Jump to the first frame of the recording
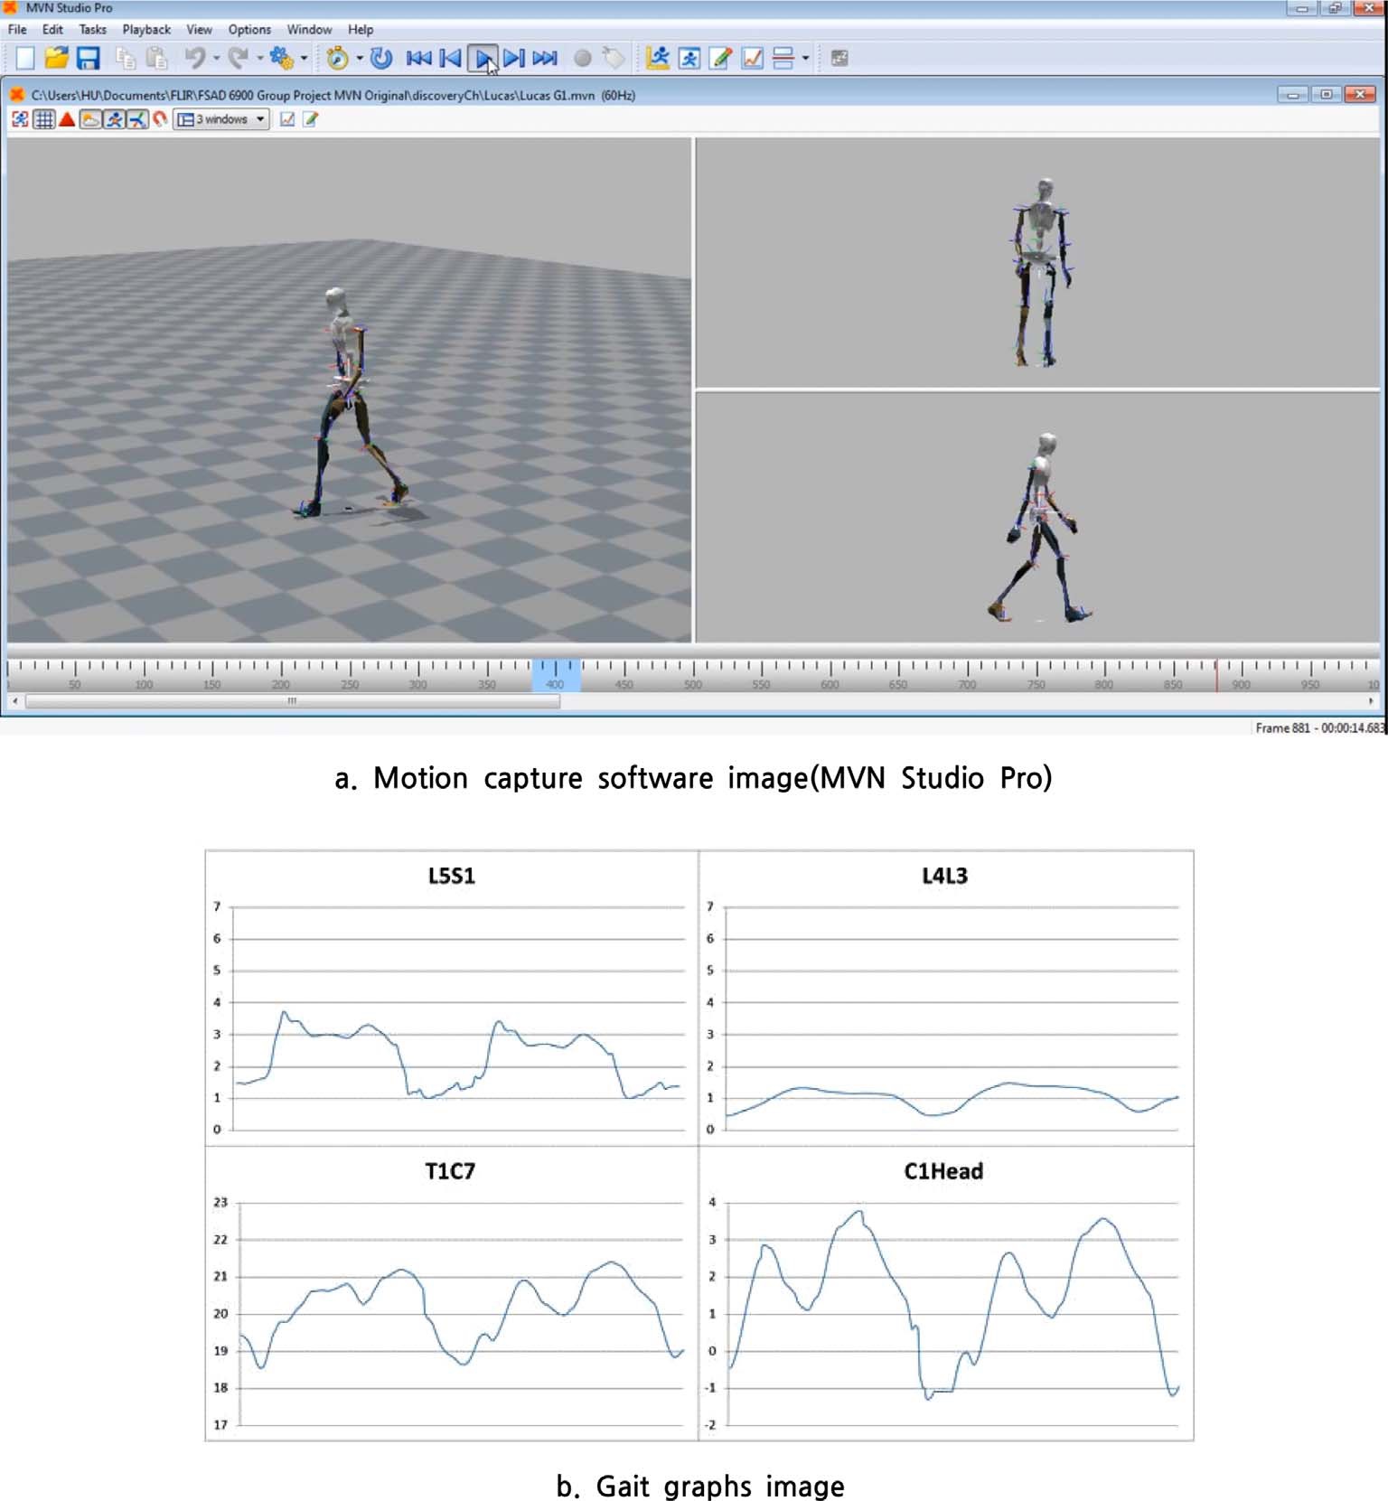Viewport: 1388px width, 1501px height. (419, 59)
